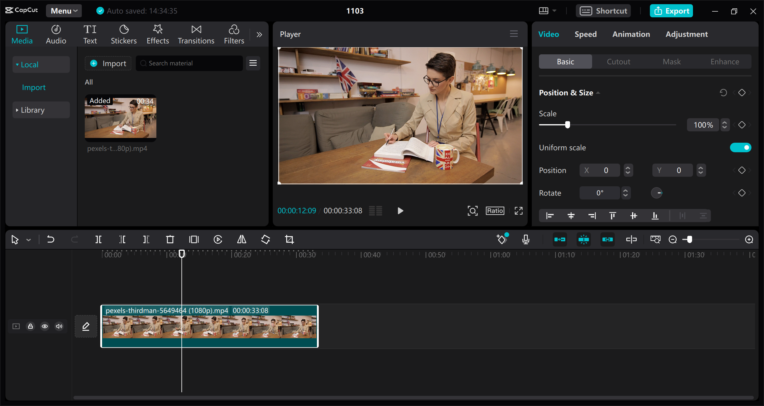
Task: Open the Cutout tab in the Video panel
Action: (x=618, y=61)
